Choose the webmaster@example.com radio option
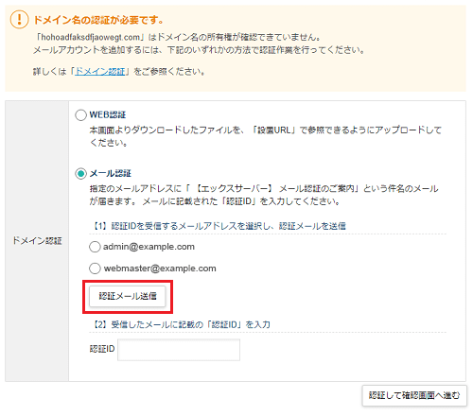 pyautogui.click(x=95, y=269)
